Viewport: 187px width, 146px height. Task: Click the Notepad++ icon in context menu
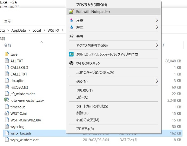point(71,12)
